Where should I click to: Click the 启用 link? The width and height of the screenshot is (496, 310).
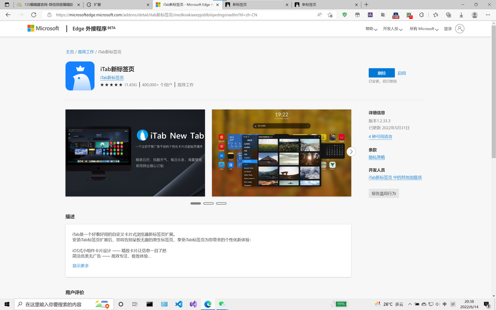(402, 73)
